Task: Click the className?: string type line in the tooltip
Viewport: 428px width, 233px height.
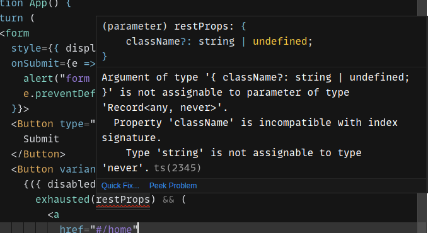Action: [219, 42]
